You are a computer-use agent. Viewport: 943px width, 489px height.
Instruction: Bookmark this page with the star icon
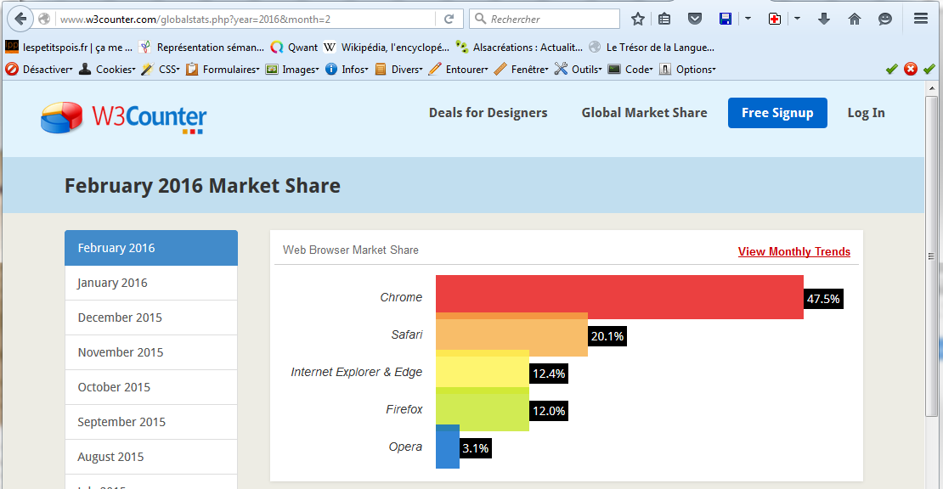pyautogui.click(x=638, y=19)
